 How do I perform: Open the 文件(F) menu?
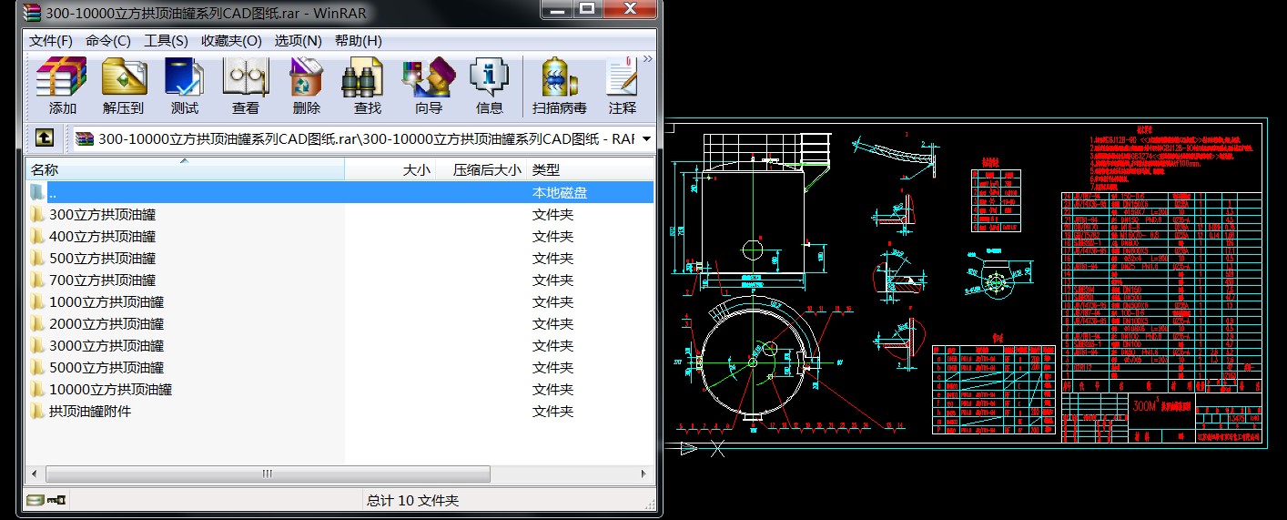tap(51, 41)
